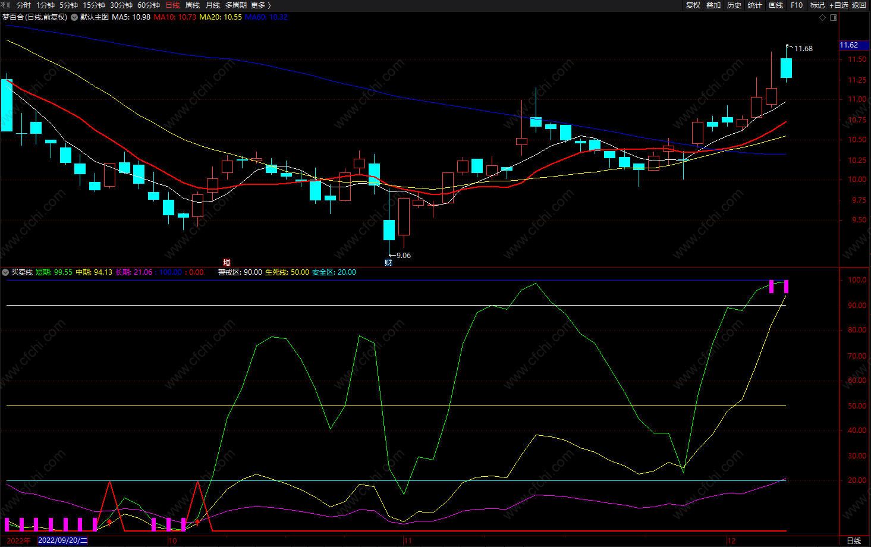Select the 5分钟 period
871x547 pixels.
[x=68, y=5]
